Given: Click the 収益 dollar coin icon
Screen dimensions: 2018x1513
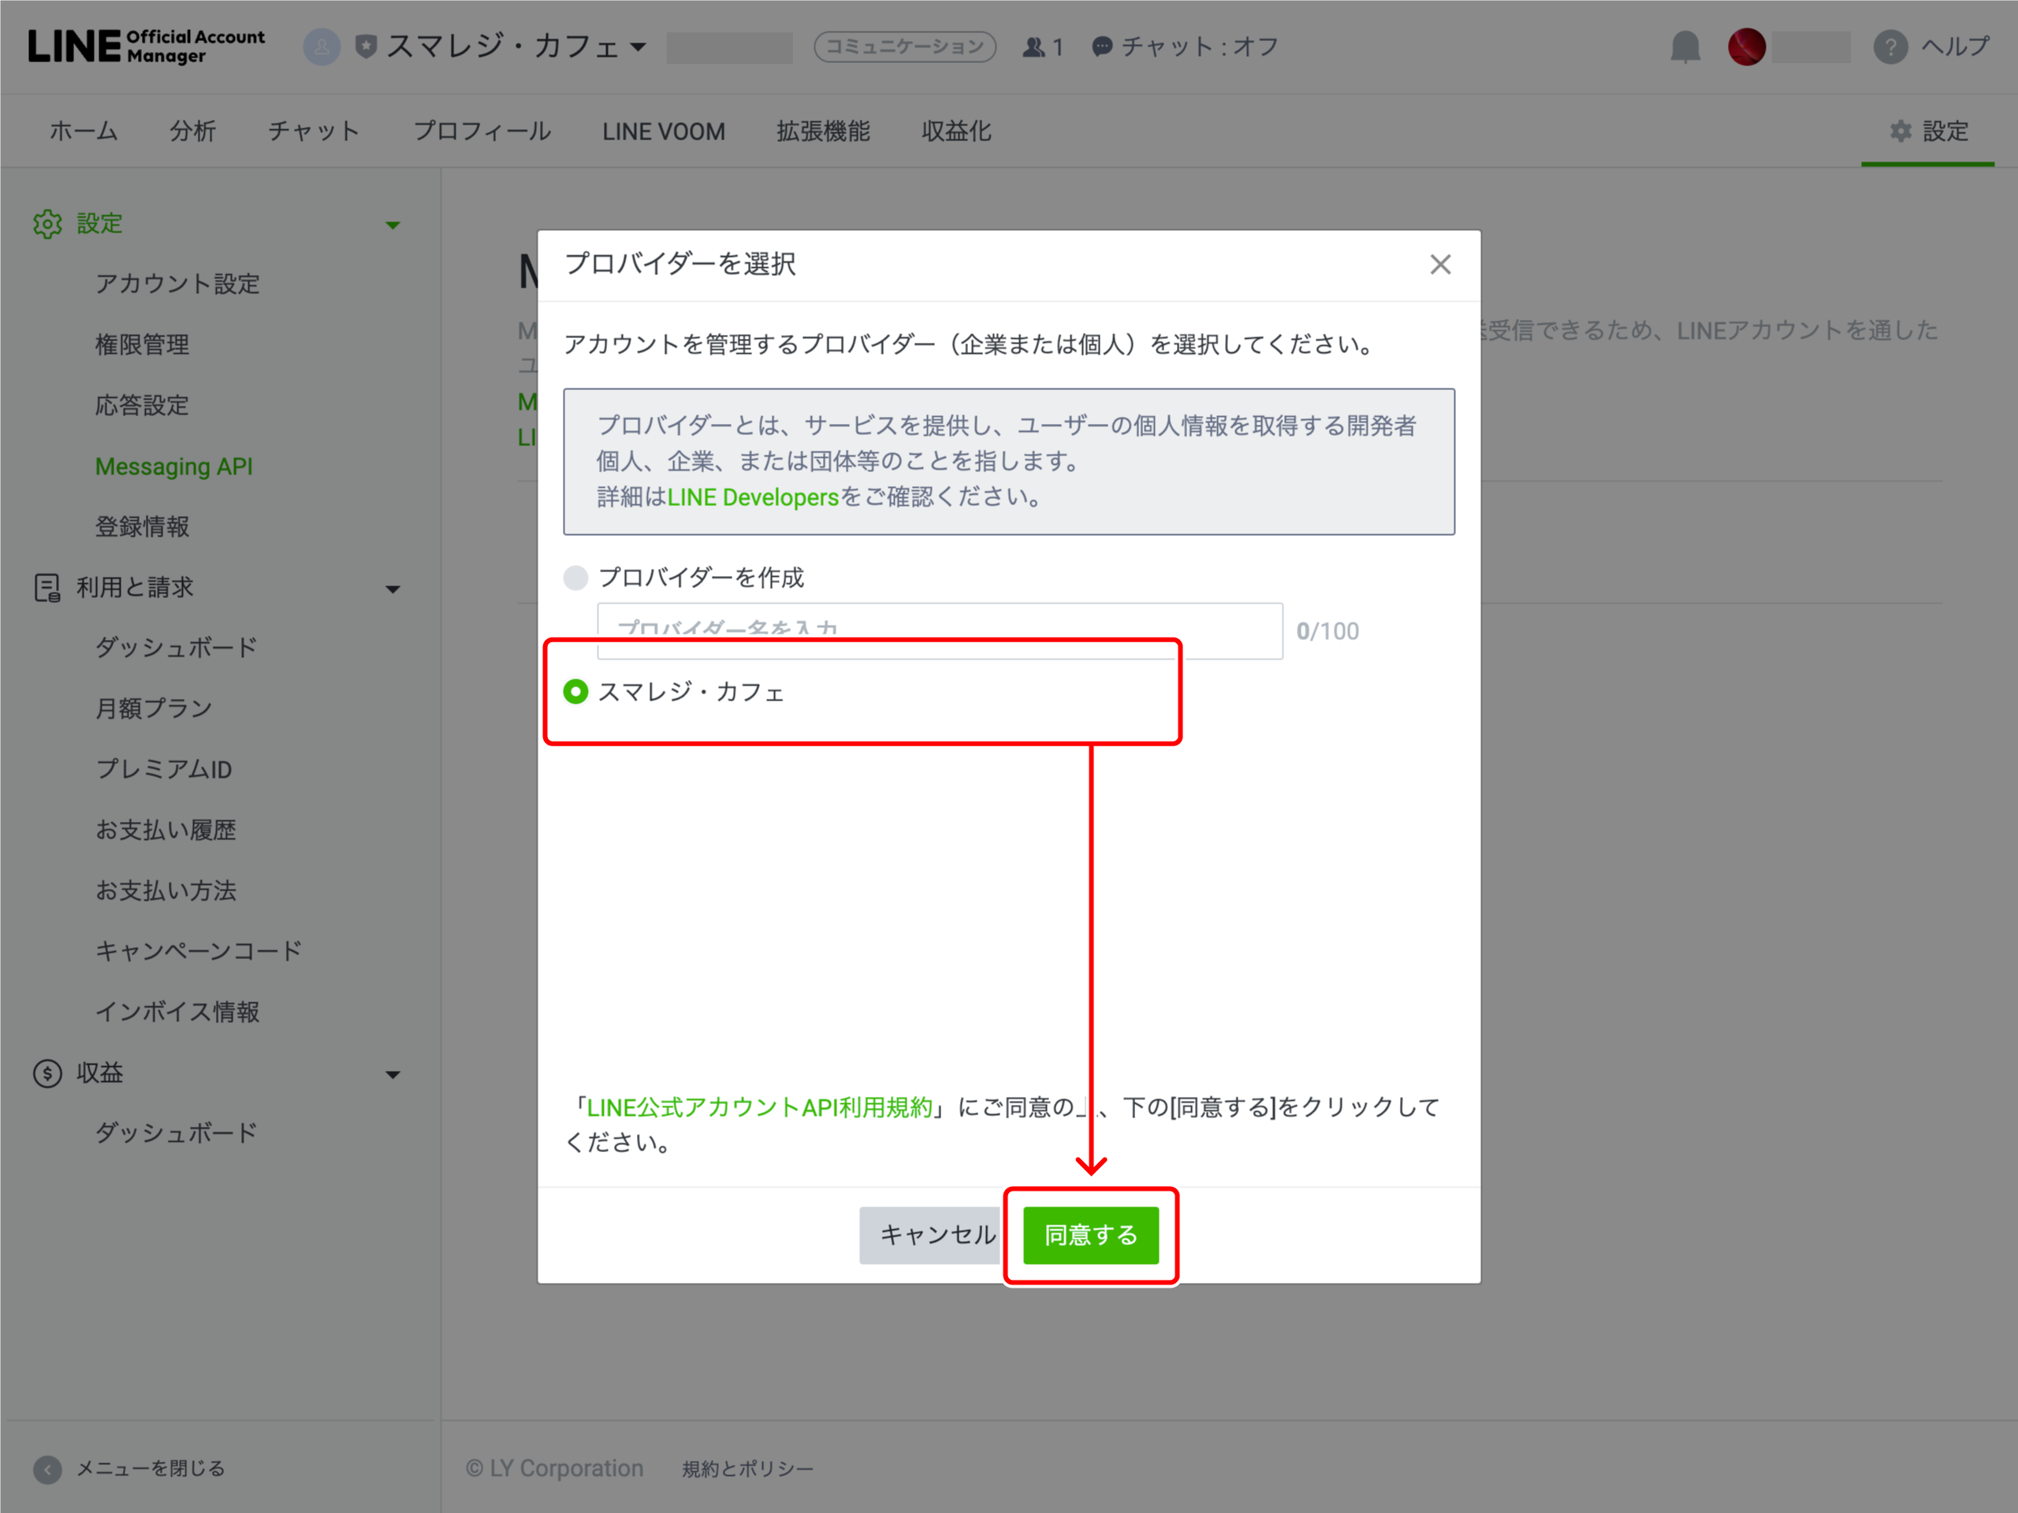Looking at the screenshot, I should 47,1073.
